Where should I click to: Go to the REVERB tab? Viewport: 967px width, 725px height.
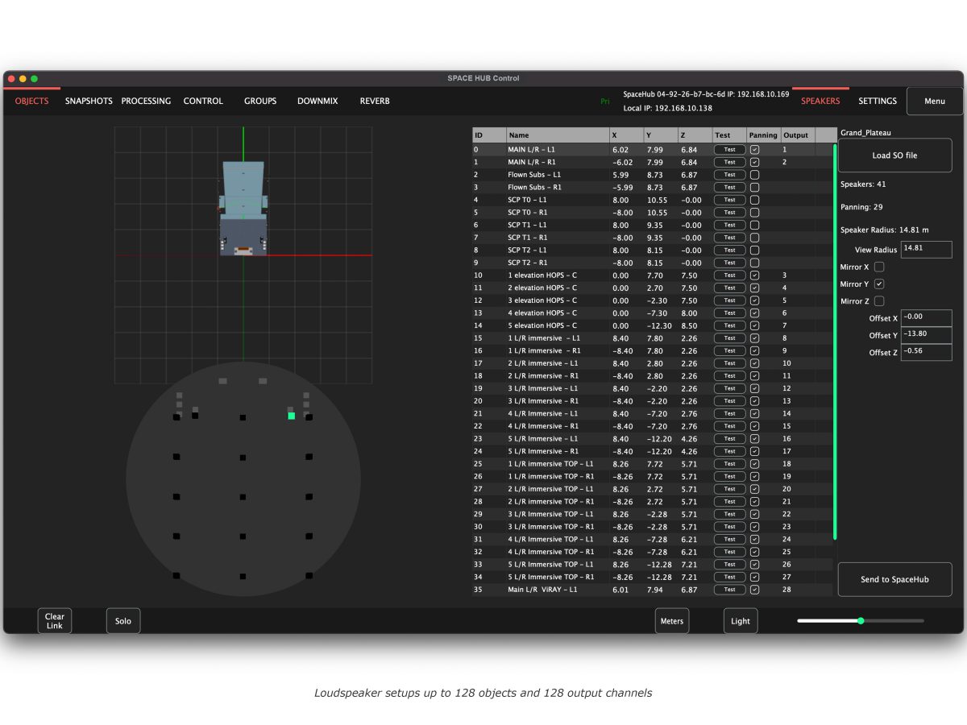[375, 101]
